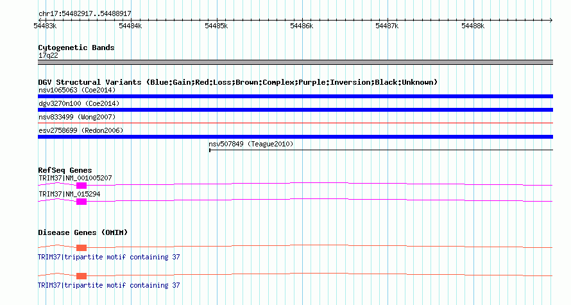Open the dgv3270n100 (Coe2014) variant label
Screen dimensions: 571x305
pyautogui.click(x=79, y=103)
